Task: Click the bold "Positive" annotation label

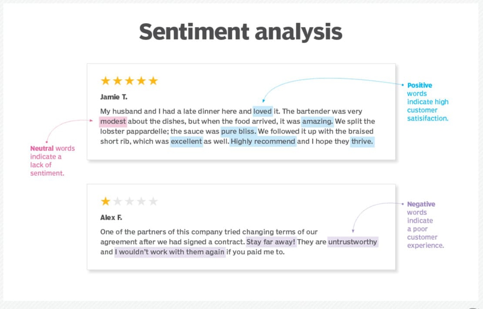Action: (x=420, y=85)
